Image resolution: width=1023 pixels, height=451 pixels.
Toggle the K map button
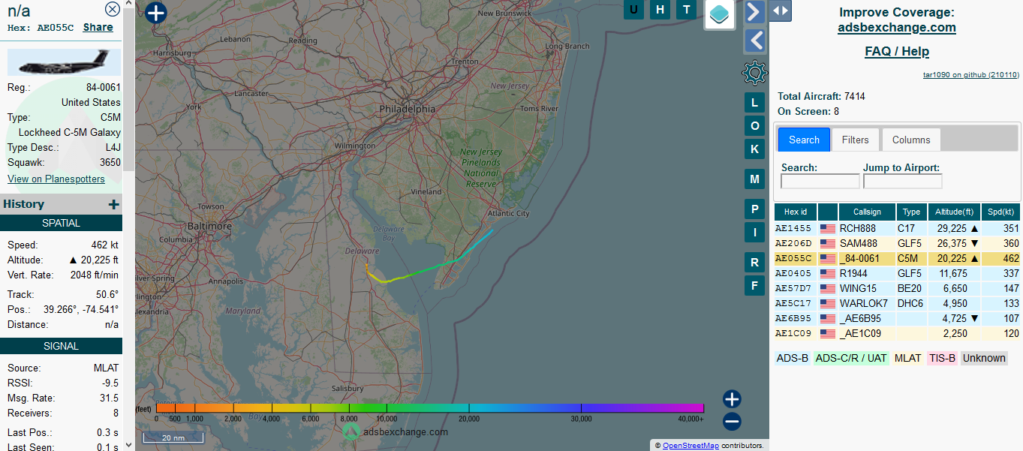point(754,149)
